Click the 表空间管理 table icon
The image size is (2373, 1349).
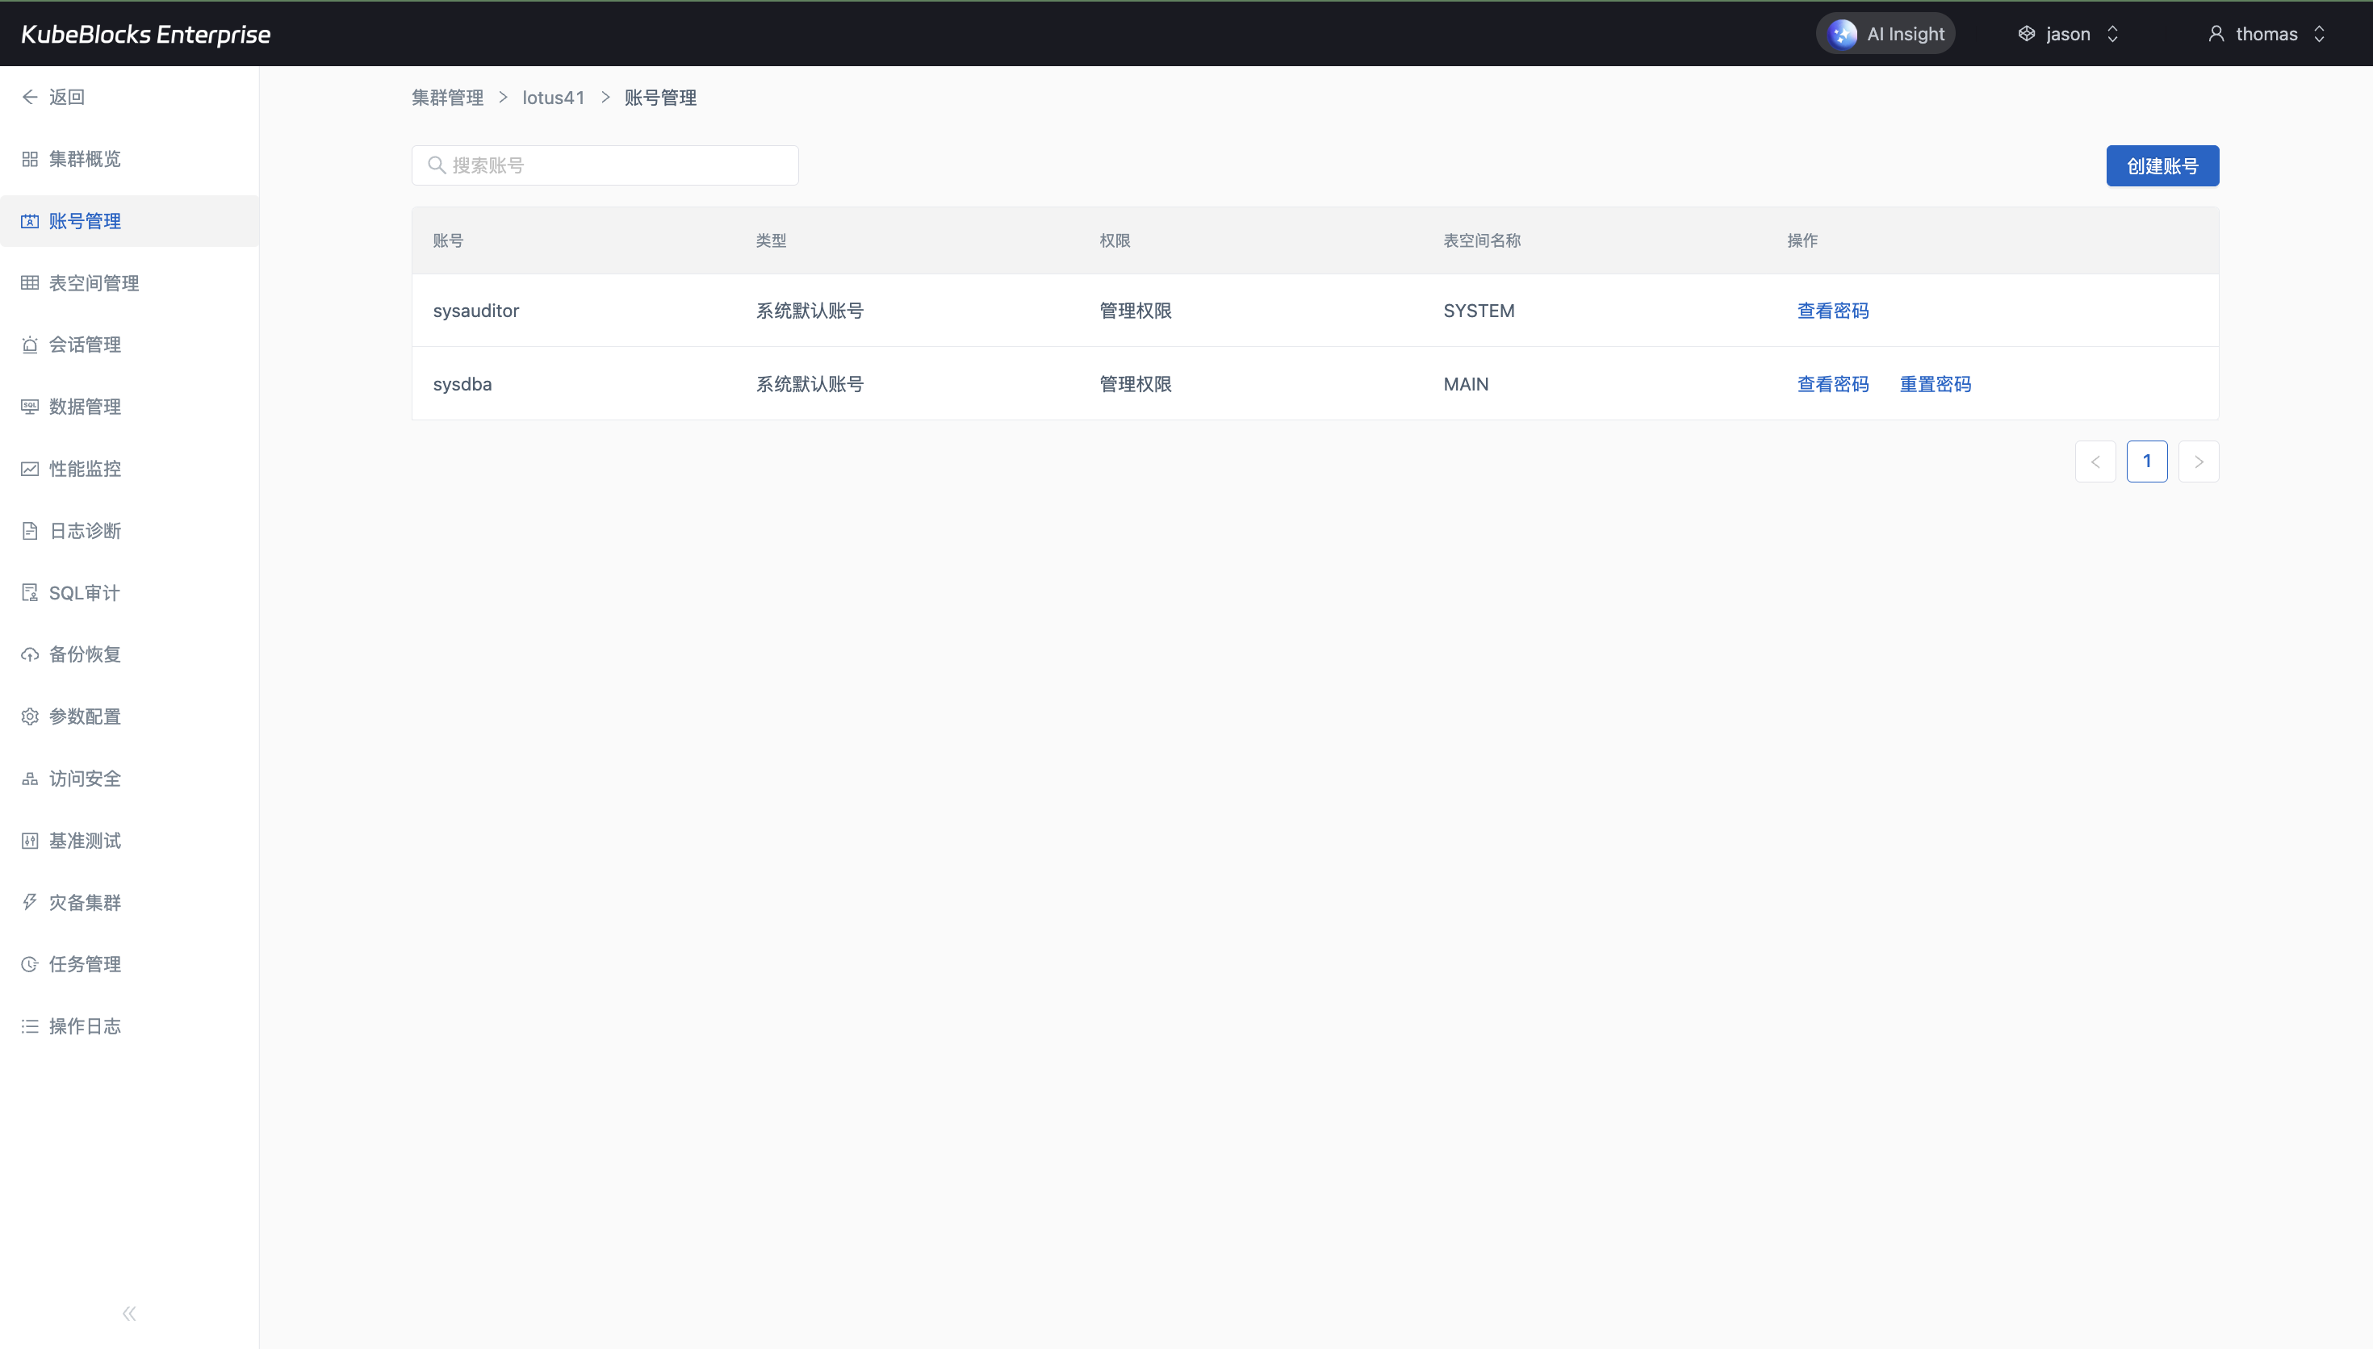coord(30,283)
